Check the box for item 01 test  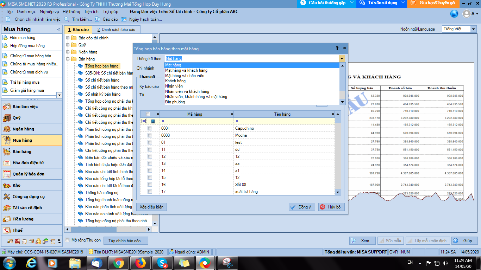click(x=150, y=142)
